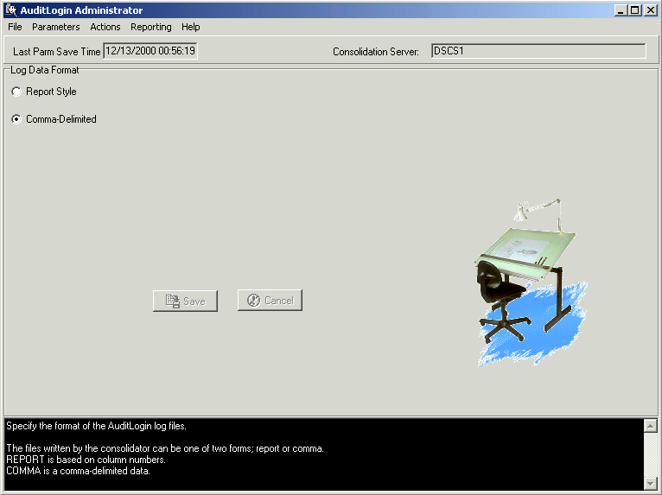
Task: Click the line 'The files written by the consolidator...'
Action: (x=165, y=448)
